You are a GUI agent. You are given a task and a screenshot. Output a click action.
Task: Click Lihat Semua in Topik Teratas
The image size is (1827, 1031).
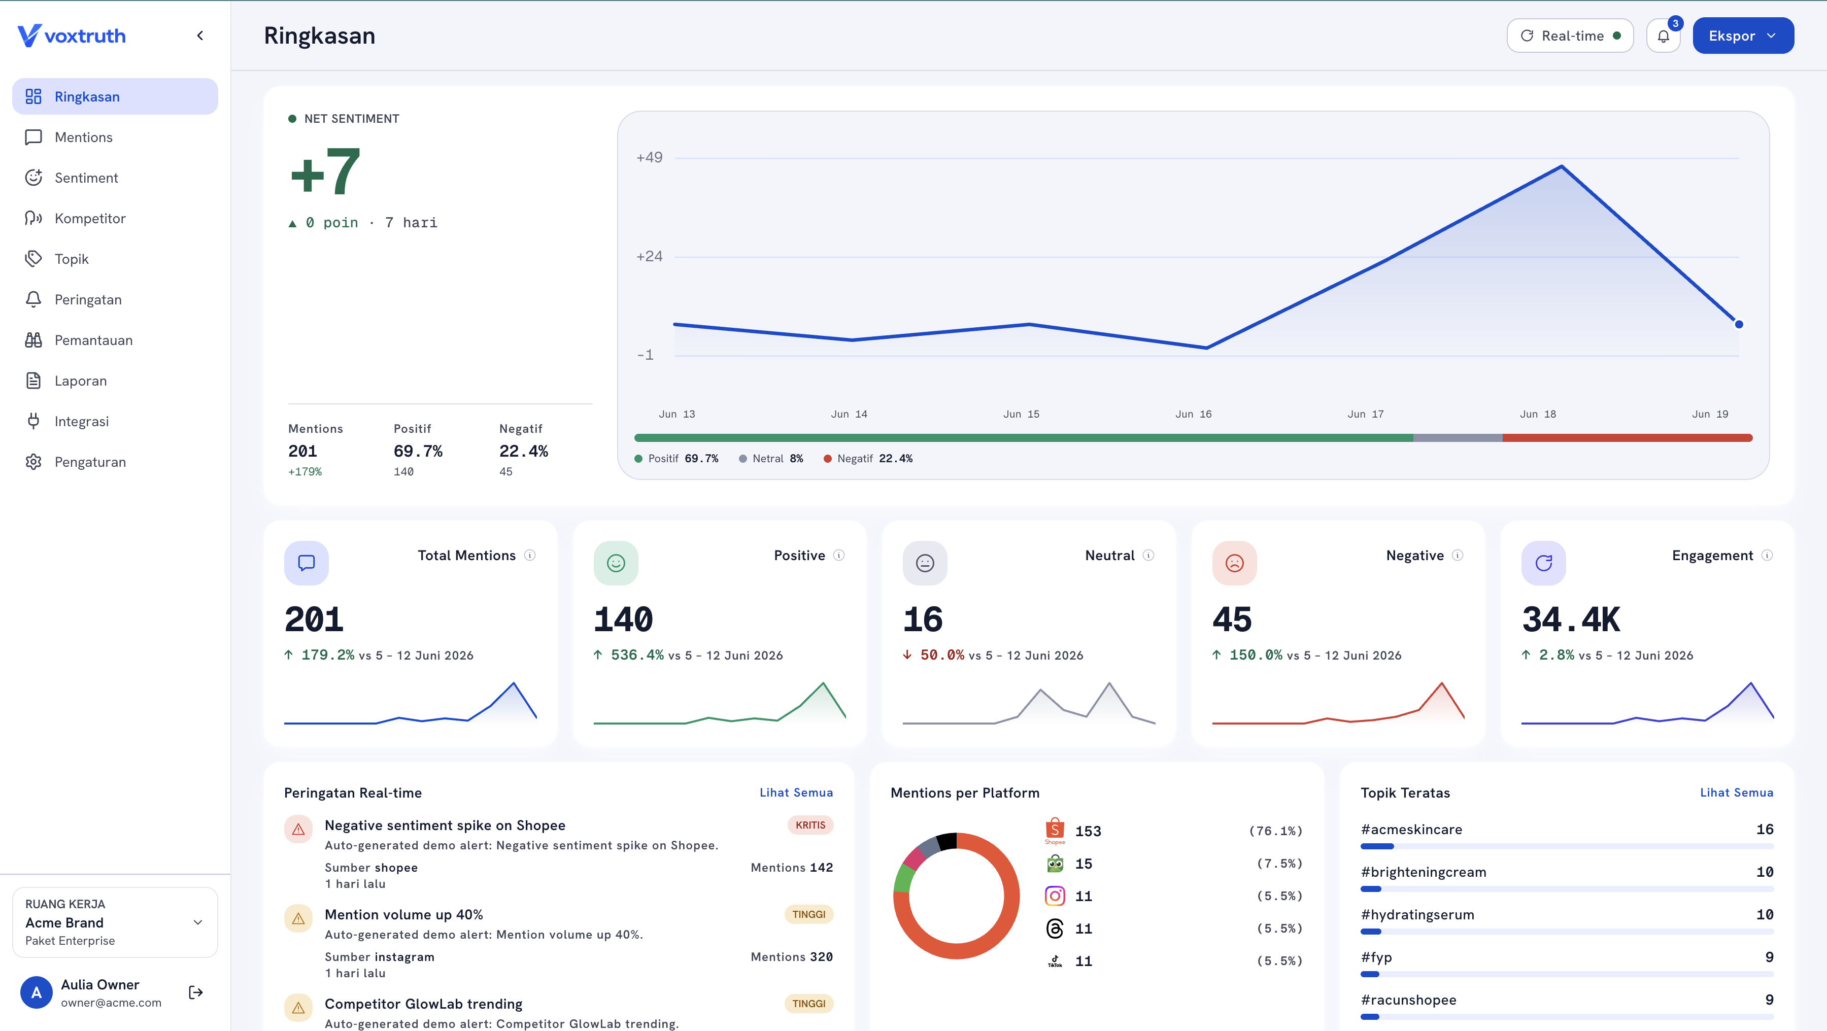click(1736, 792)
